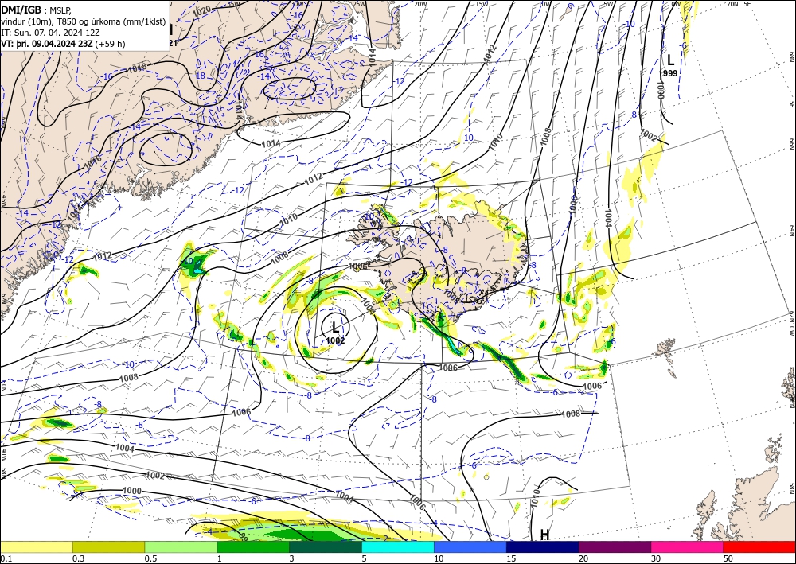Click the 'IT: Sun. 07. 04. 2024 12Z' line
Image resolution: width=796 pixels, height=564 pixels.
[x=50, y=32]
